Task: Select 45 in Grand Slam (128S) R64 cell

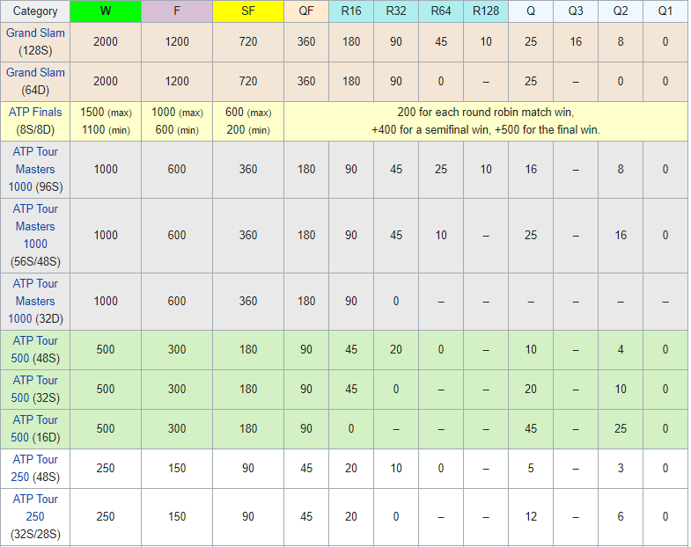Action: [x=441, y=42]
